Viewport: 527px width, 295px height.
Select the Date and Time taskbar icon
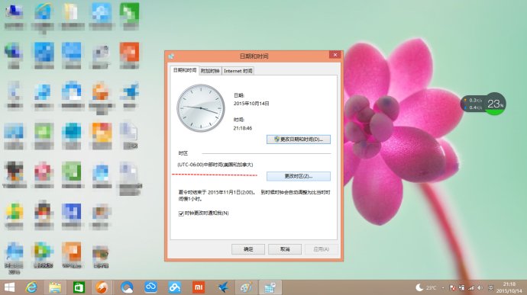(x=270, y=287)
